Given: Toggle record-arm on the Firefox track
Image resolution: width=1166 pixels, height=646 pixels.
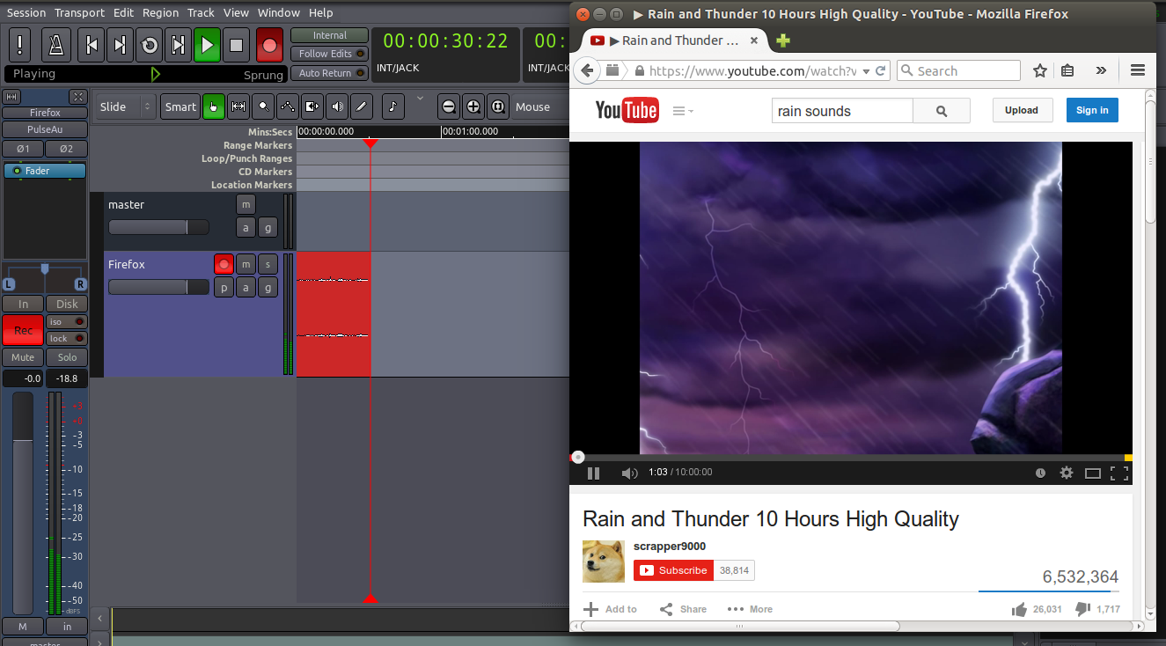Looking at the screenshot, I should [224, 264].
